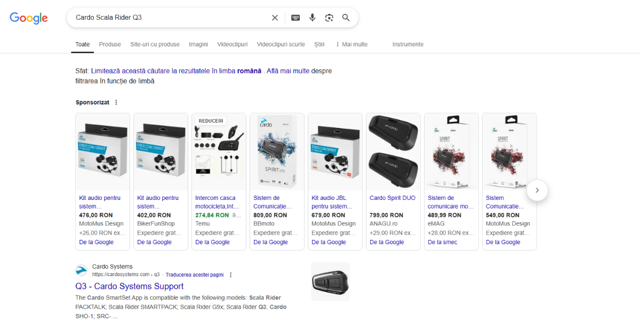This screenshot has width=640, height=330.
Task: Follow the Află mai multe link
Action: pyautogui.click(x=288, y=71)
